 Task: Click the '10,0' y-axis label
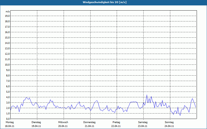[8, 65]
